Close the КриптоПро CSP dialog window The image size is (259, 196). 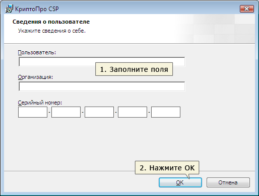pos(247,9)
